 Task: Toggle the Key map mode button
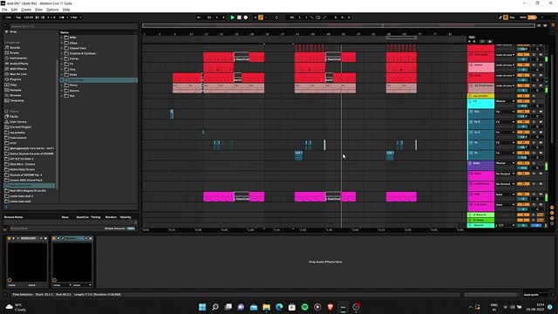512,17
